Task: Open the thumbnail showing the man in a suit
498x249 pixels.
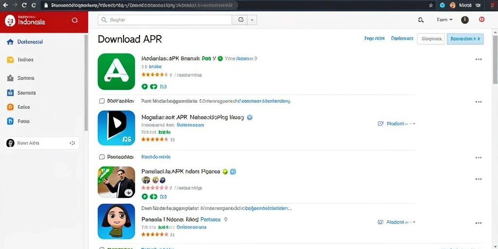Action: pos(116,182)
